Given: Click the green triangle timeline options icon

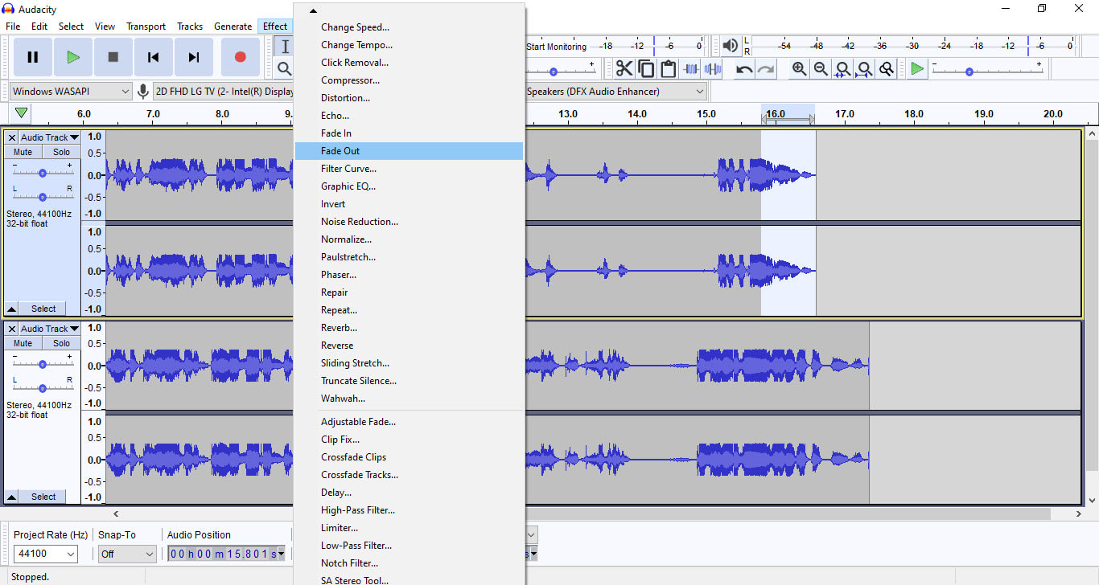Looking at the screenshot, I should (22, 113).
